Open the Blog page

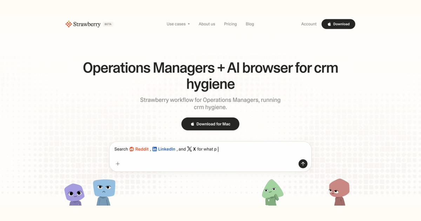pyautogui.click(x=250, y=24)
